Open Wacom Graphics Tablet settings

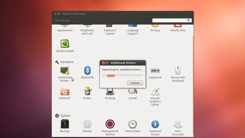tap(155, 97)
